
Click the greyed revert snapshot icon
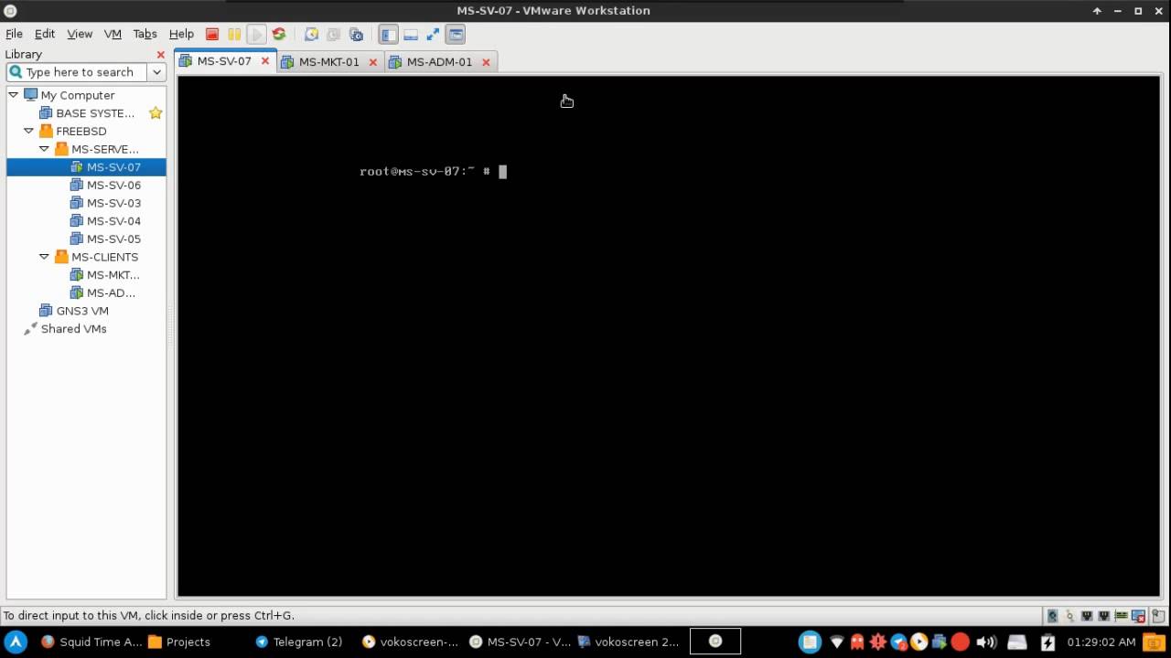coord(333,34)
